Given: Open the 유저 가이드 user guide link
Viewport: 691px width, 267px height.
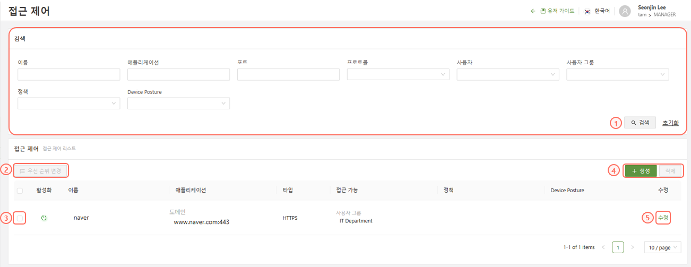Looking at the screenshot, I should coord(557,11).
